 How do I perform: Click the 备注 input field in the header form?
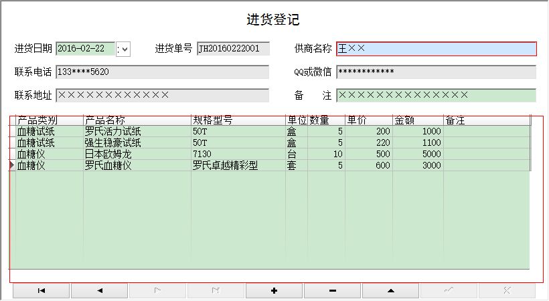[437, 95]
